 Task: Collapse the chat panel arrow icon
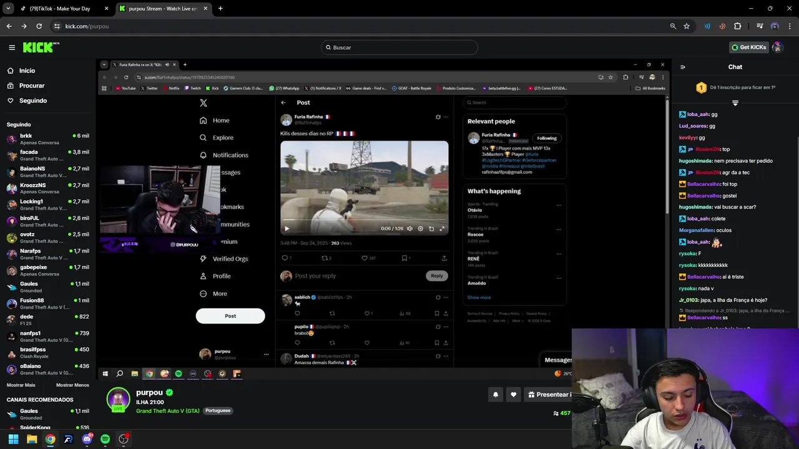pyautogui.click(x=682, y=67)
